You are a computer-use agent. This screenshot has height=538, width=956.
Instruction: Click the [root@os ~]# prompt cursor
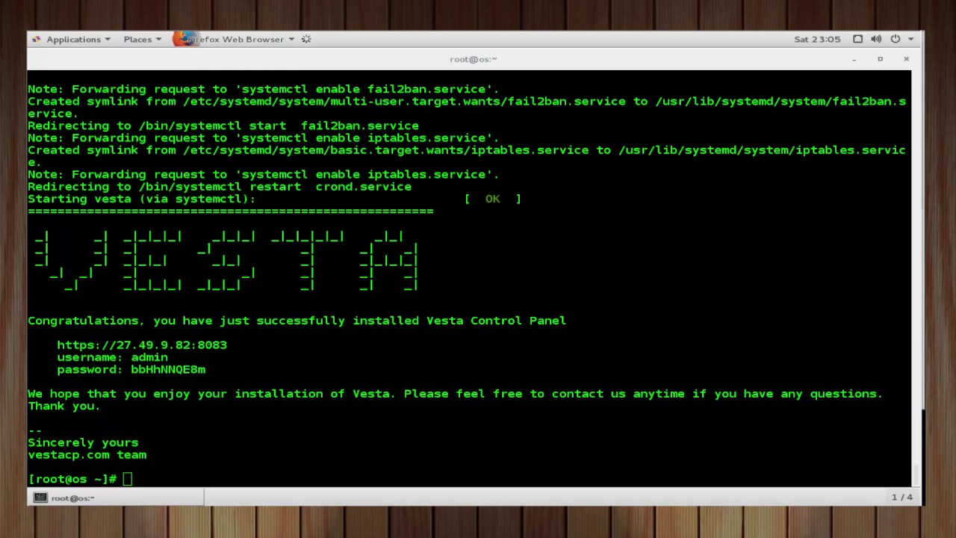click(x=128, y=479)
